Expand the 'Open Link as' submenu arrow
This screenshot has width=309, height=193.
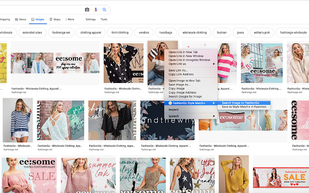click(x=214, y=64)
